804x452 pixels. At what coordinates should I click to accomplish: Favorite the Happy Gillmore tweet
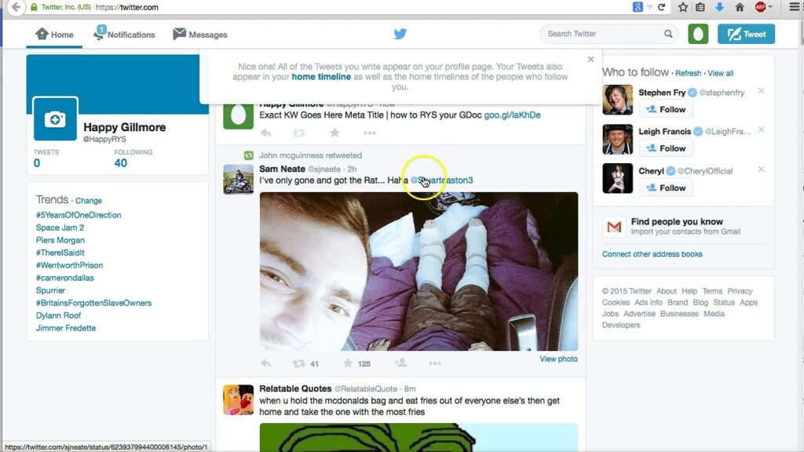click(x=334, y=133)
